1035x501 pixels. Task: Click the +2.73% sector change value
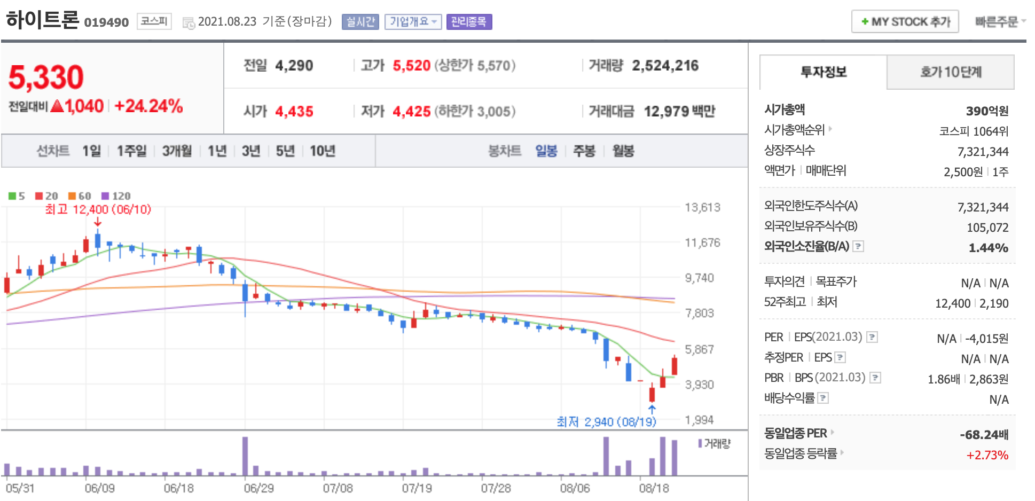coord(987,455)
